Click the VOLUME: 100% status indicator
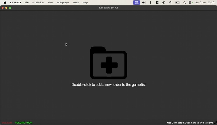Screen dimensions: 217x125 click(23, 122)
